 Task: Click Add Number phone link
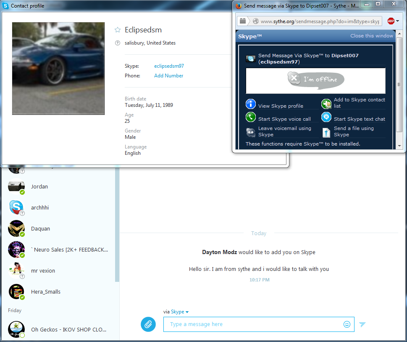(169, 76)
